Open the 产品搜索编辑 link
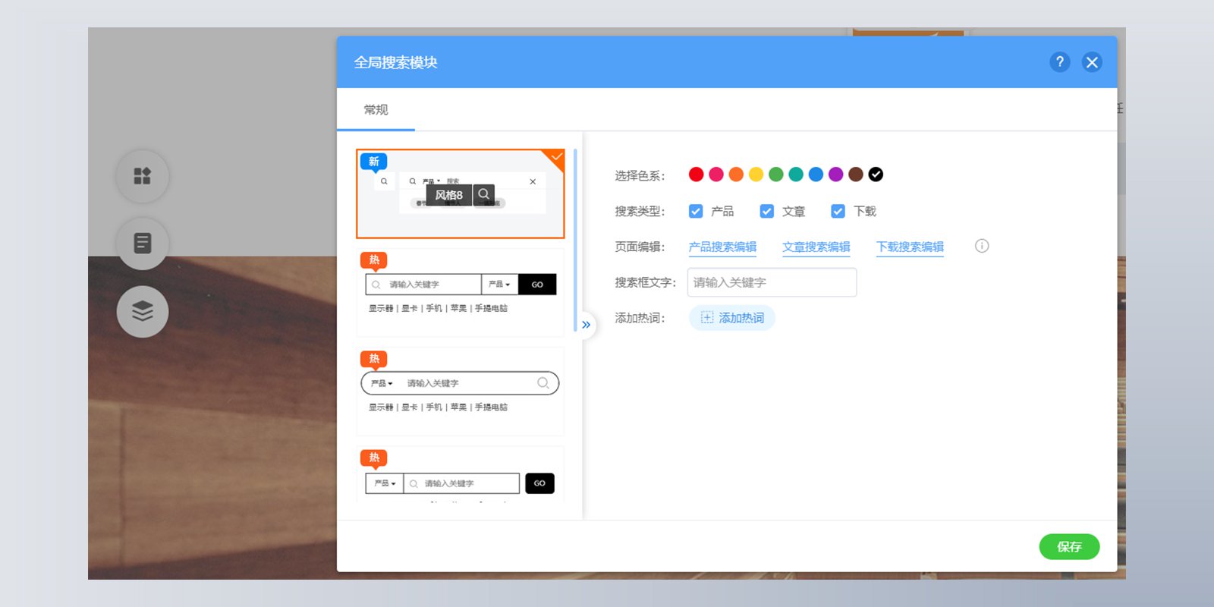This screenshot has height=607, width=1214. point(722,247)
